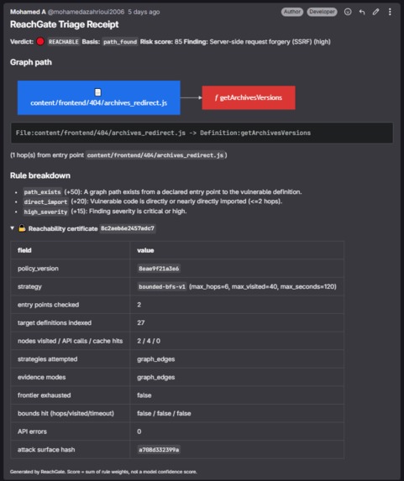The image size is (404, 481).
Task: Click the certificate hash 8c2aeb6e2457adc7
Action: click(128, 228)
